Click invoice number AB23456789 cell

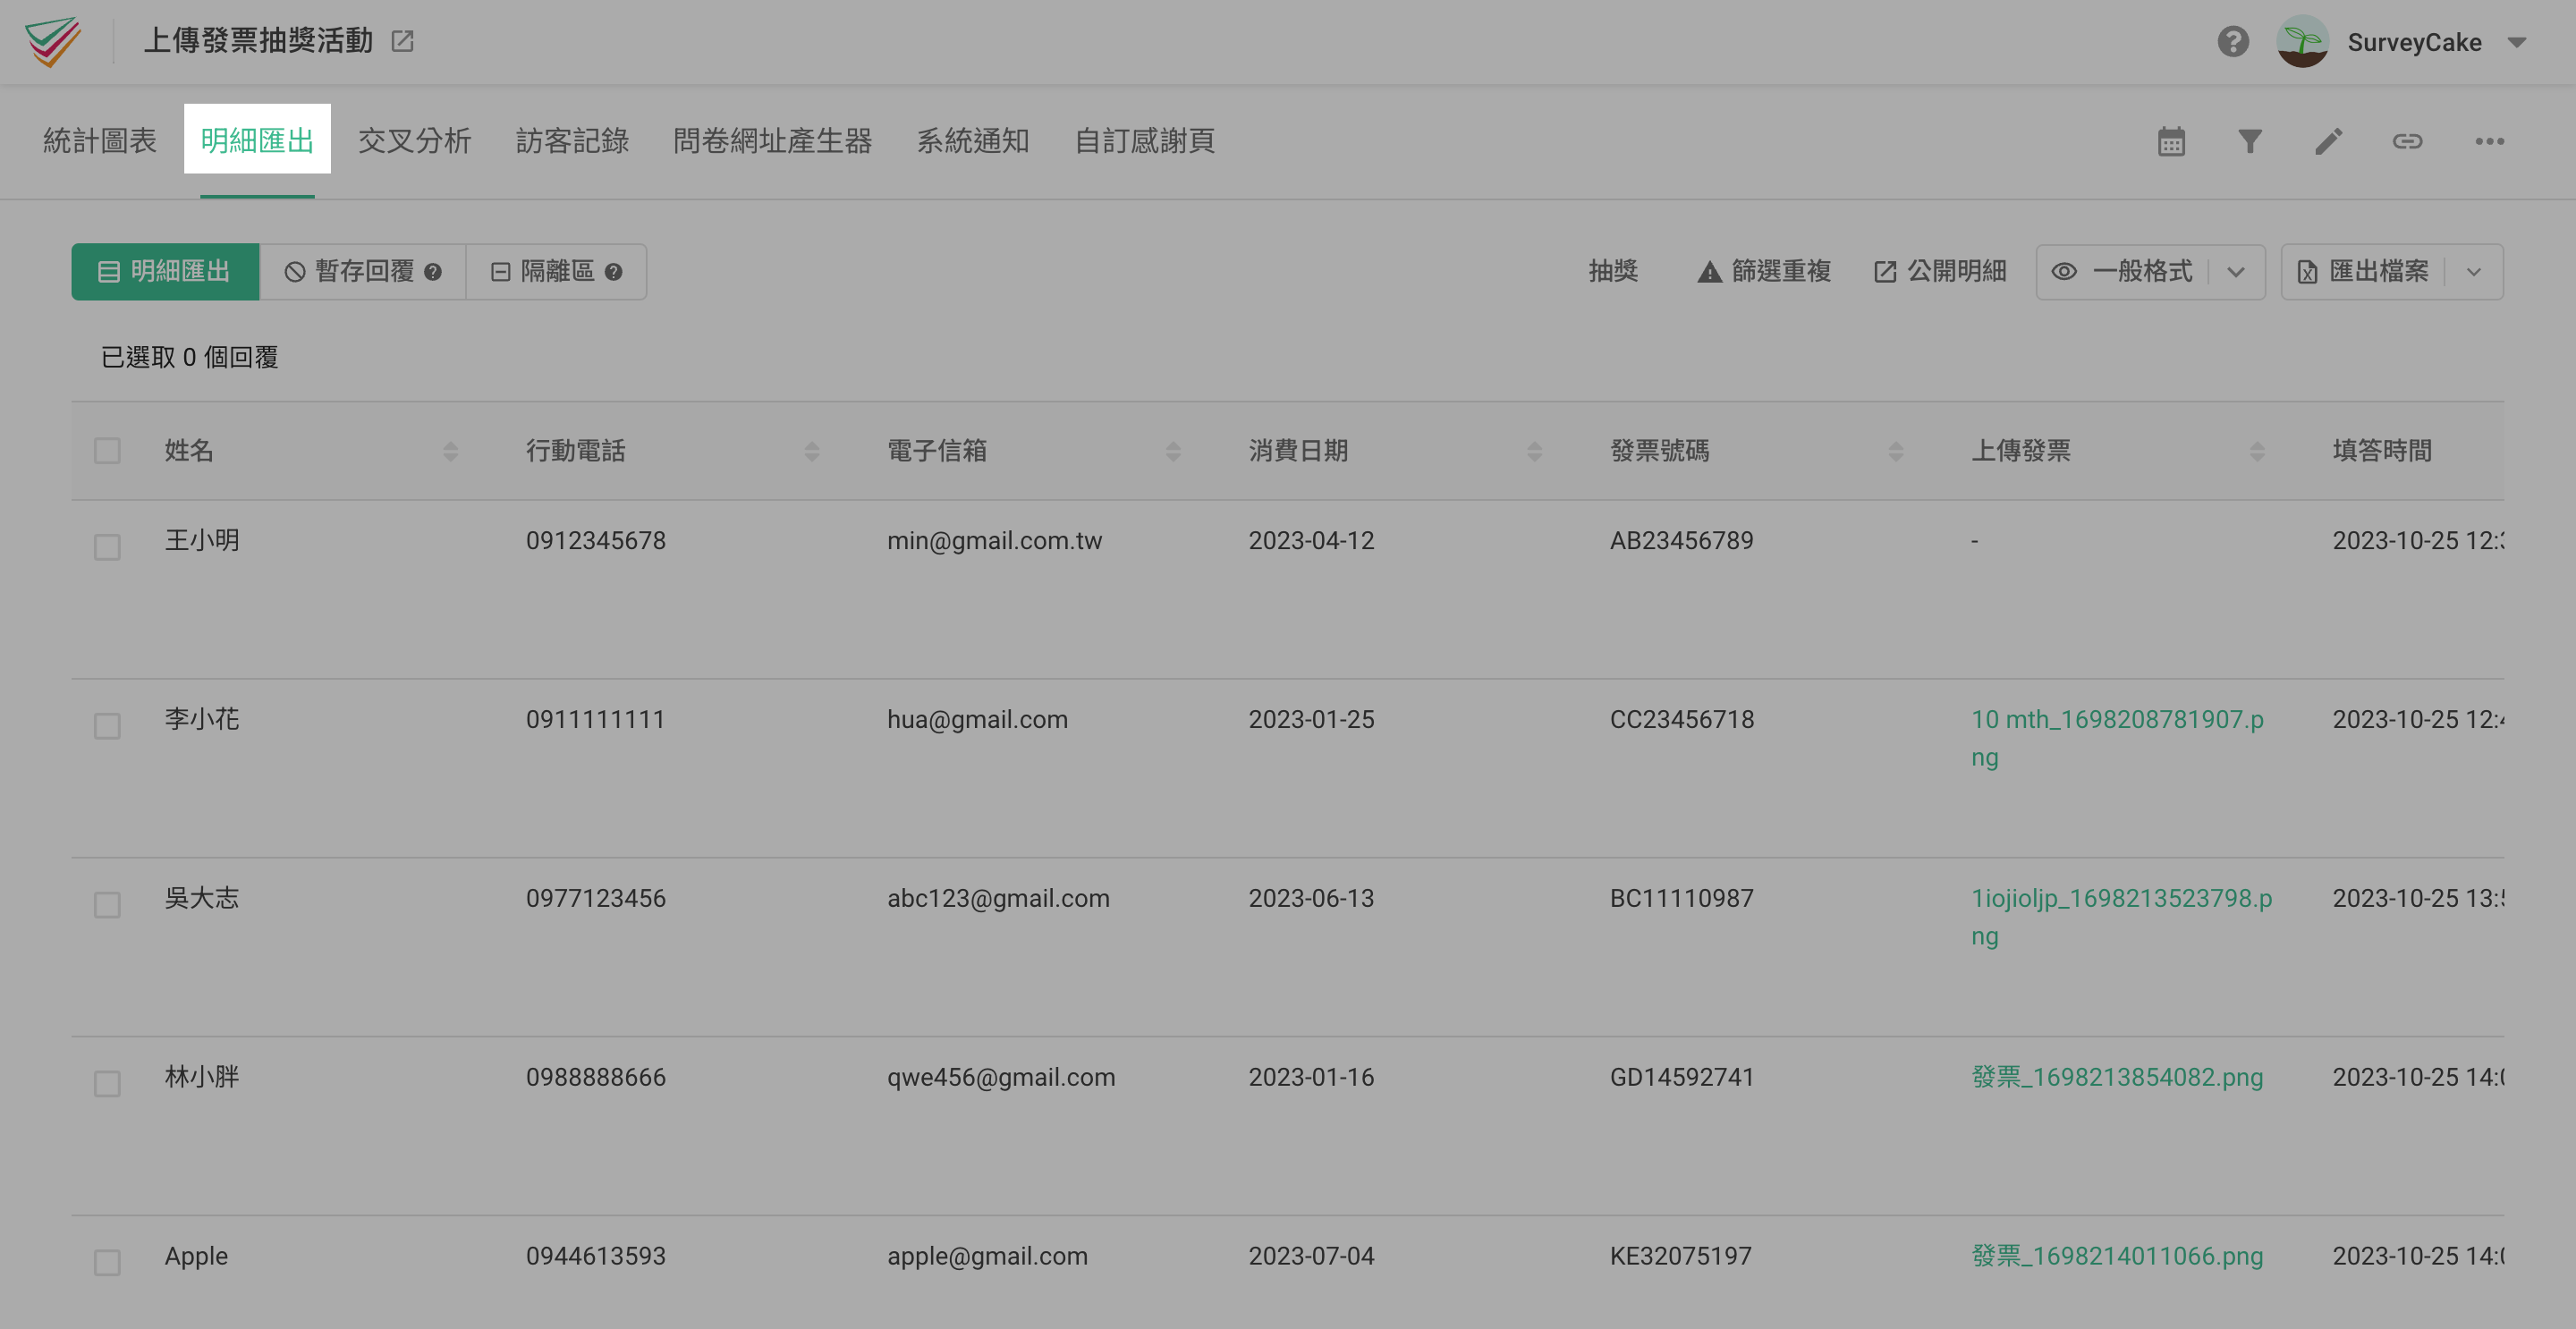[1682, 541]
